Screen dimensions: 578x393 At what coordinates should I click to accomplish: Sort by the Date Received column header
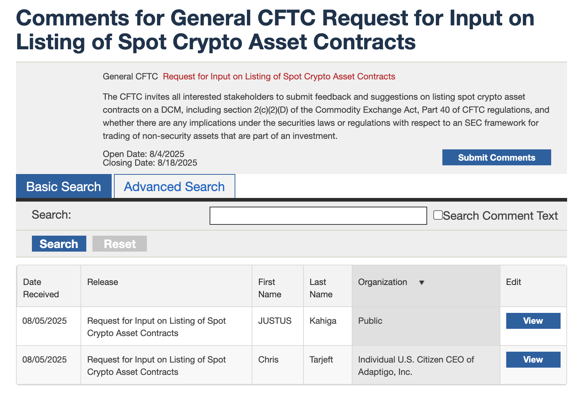point(41,288)
